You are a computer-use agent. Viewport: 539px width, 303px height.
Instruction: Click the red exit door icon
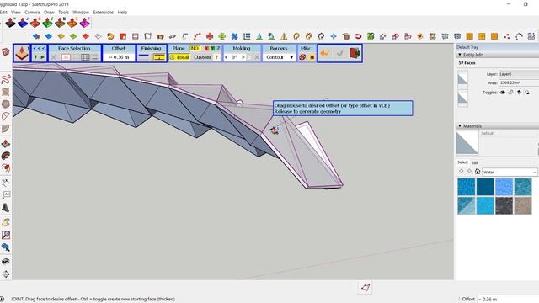point(355,53)
